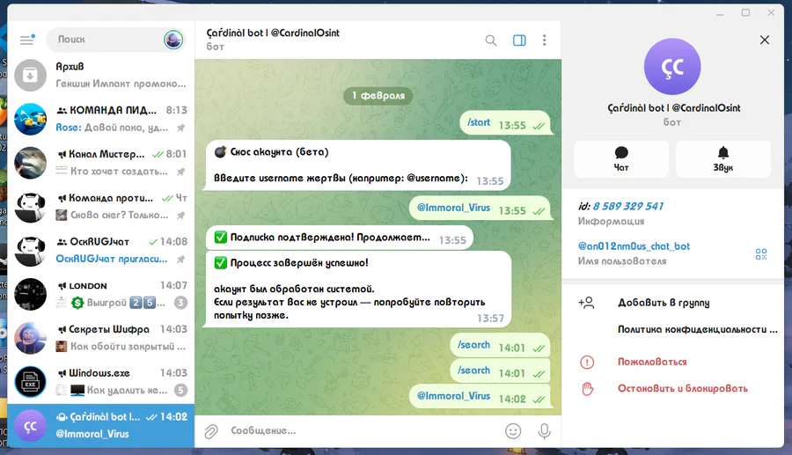Screen dimensions: 792x455
Task: Click the Звук notification button
Action: coord(723,159)
